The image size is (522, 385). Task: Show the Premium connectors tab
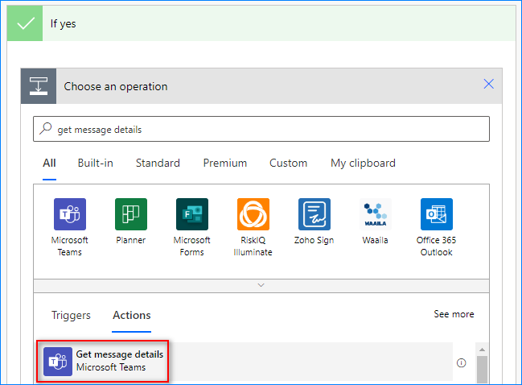[224, 163]
